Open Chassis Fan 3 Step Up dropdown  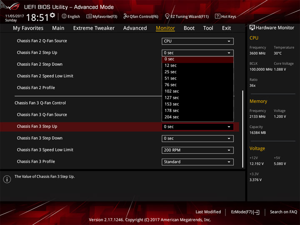(x=197, y=127)
